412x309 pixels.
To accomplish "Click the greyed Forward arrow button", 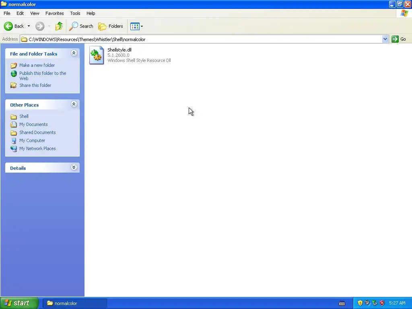I will pyautogui.click(x=40, y=26).
